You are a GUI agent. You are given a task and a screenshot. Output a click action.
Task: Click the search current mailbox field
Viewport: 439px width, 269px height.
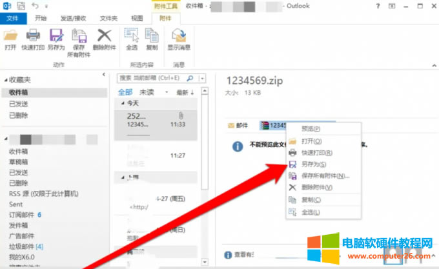pyautogui.click(x=152, y=78)
